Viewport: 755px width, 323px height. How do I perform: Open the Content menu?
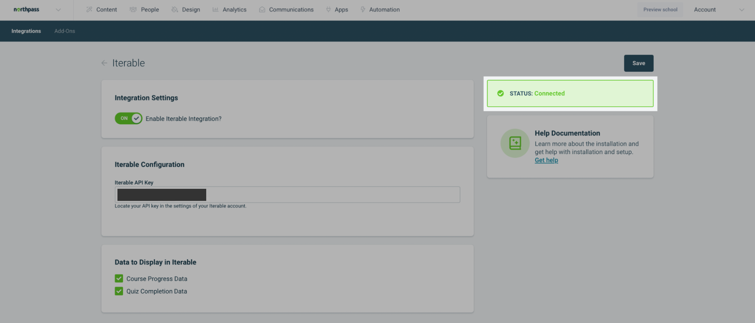tap(107, 9)
